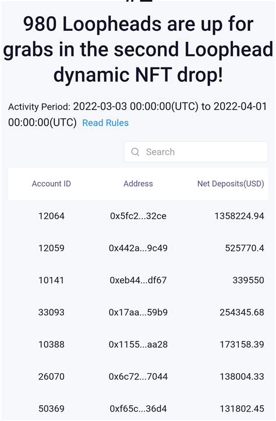Select account ID 10141
Screen dimensions: 276x421
(51, 280)
